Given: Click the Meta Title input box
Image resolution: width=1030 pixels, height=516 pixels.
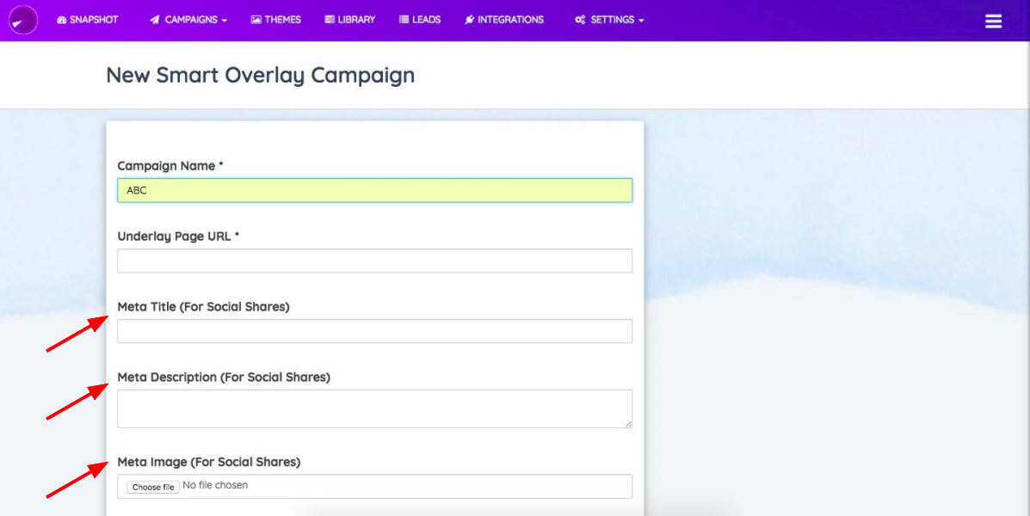Looking at the screenshot, I should tap(375, 331).
